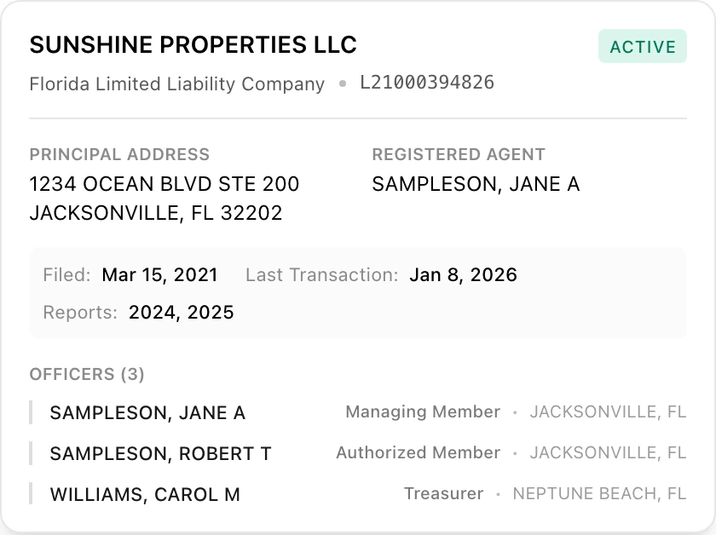The height and width of the screenshot is (535, 716).
Task: Click the Florida Limited Liability Company subtitle
Action: click(x=176, y=84)
